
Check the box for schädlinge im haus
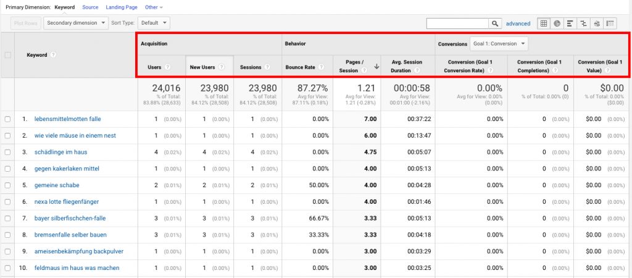tap(7, 152)
